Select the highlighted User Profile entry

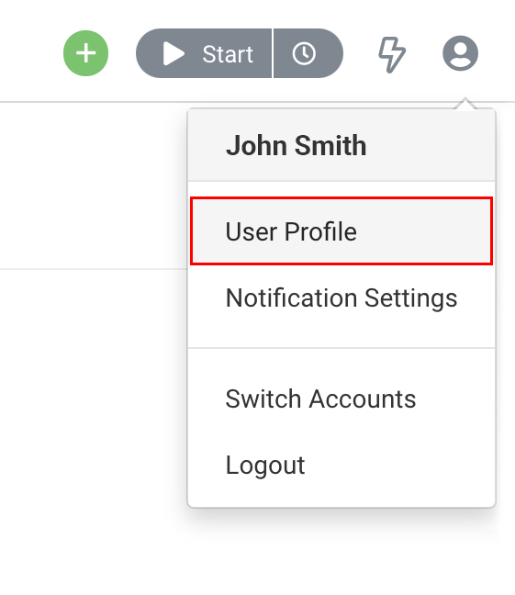(341, 231)
